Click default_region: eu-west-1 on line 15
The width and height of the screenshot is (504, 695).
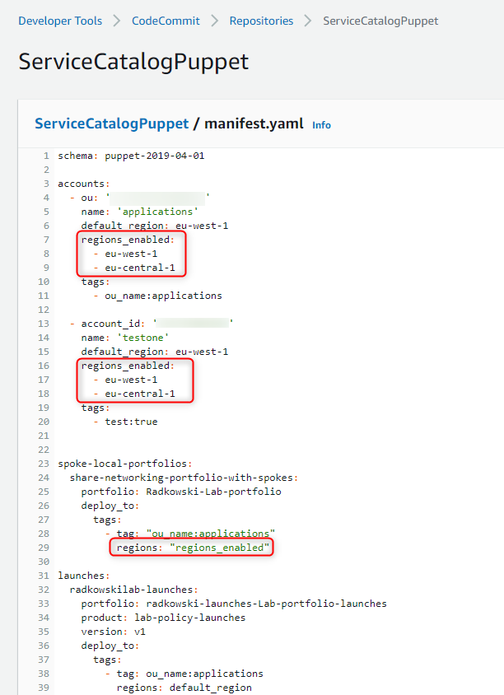point(155,352)
